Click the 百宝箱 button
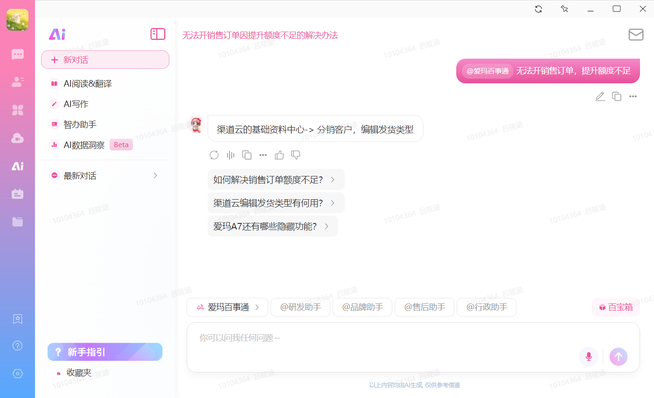The width and height of the screenshot is (654, 398). (x=616, y=307)
